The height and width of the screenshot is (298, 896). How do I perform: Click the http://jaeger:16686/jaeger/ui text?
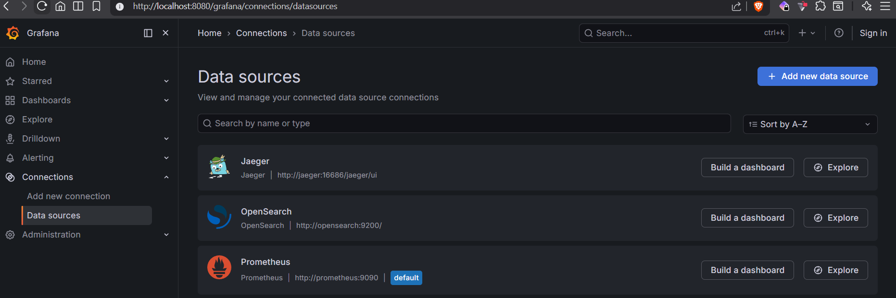(327, 175)
